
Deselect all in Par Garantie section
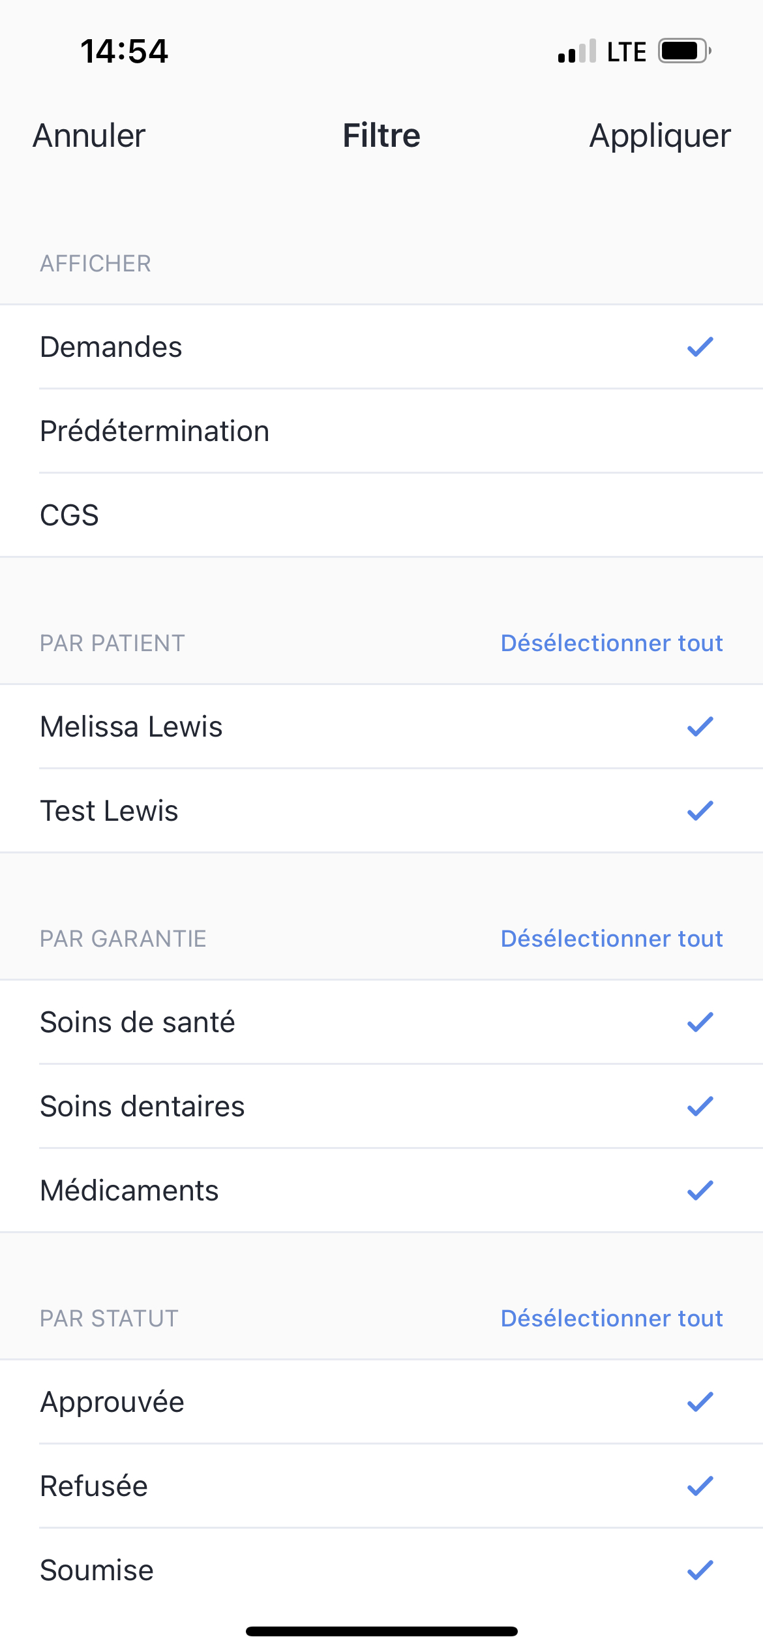pos(611,939)
